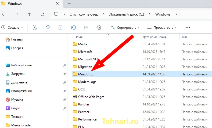212x128 pixels.
Task: Click the Paste clipboard icon
Action: point(60,28)
